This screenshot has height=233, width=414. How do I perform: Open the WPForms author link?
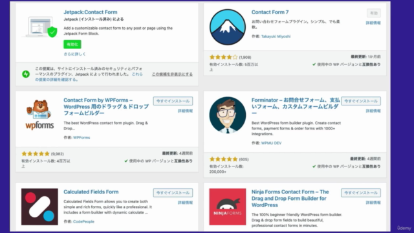tap(82, 138)
